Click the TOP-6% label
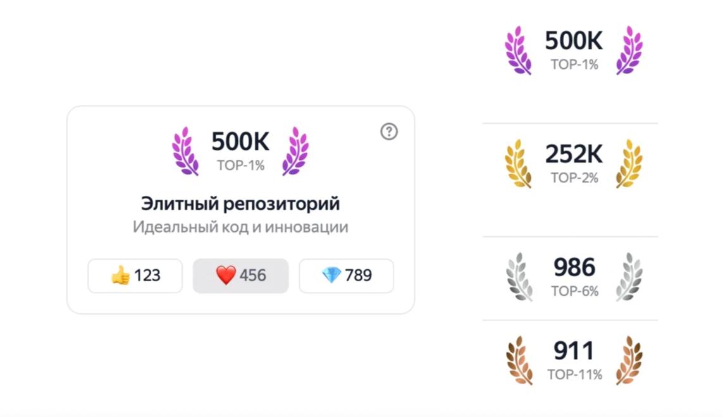 point(574,291)
